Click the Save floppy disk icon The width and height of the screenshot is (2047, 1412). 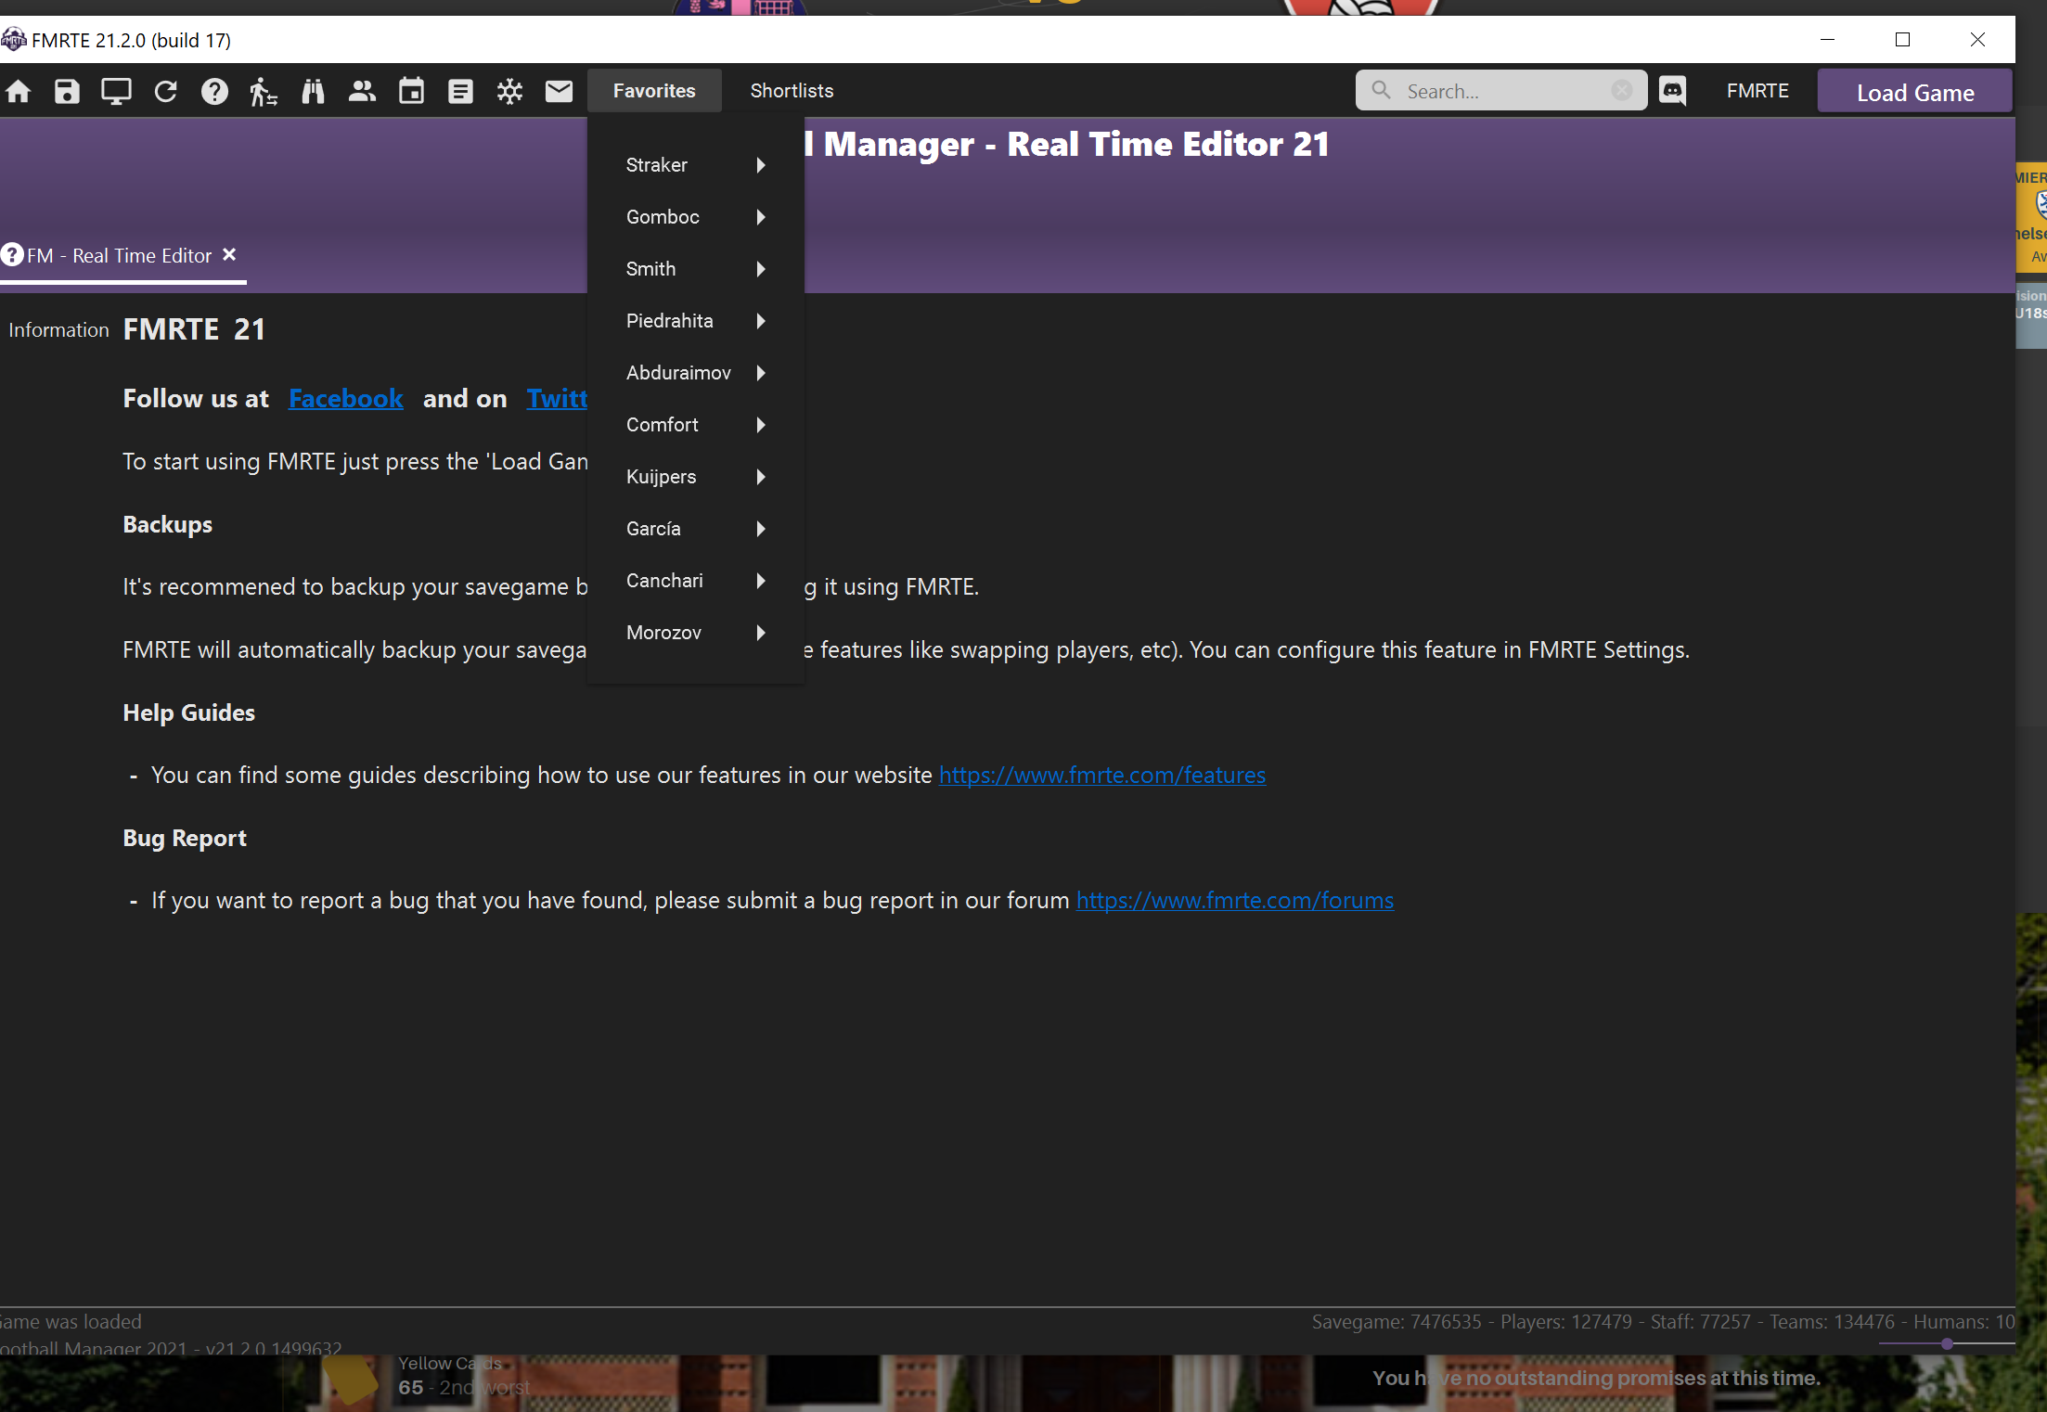(x=67, y=91)
